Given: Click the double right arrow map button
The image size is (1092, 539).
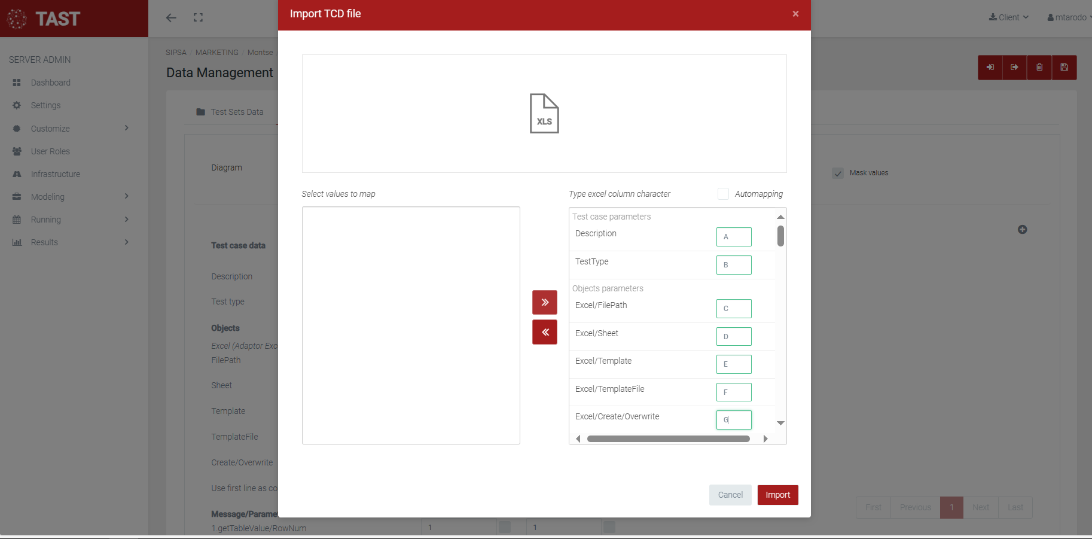Looking at the screenshot, I should [x=544, y=302].
